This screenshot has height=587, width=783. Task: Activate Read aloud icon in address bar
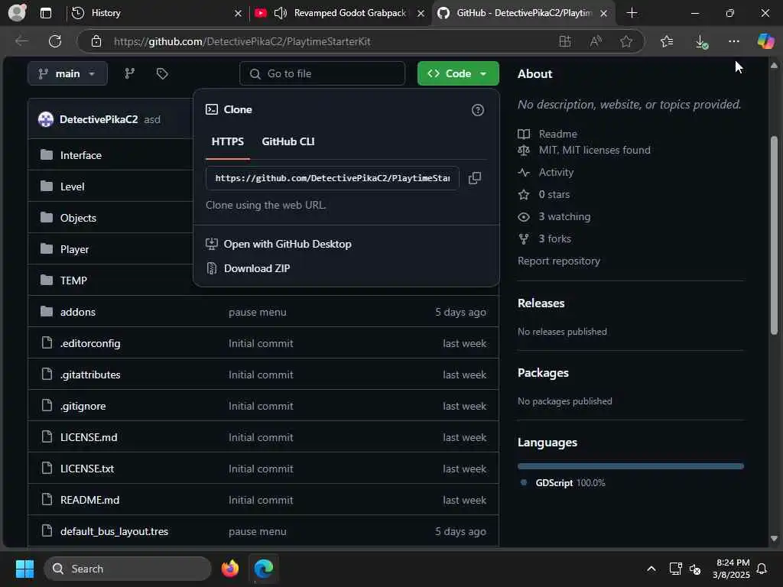(595, 41)
